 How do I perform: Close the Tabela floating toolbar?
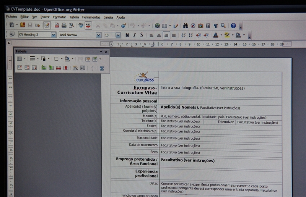point(106,52)
